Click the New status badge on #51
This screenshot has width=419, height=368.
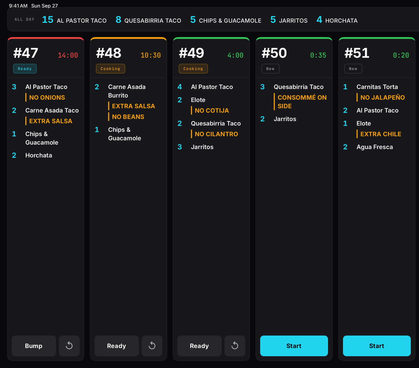pos(353,69)
